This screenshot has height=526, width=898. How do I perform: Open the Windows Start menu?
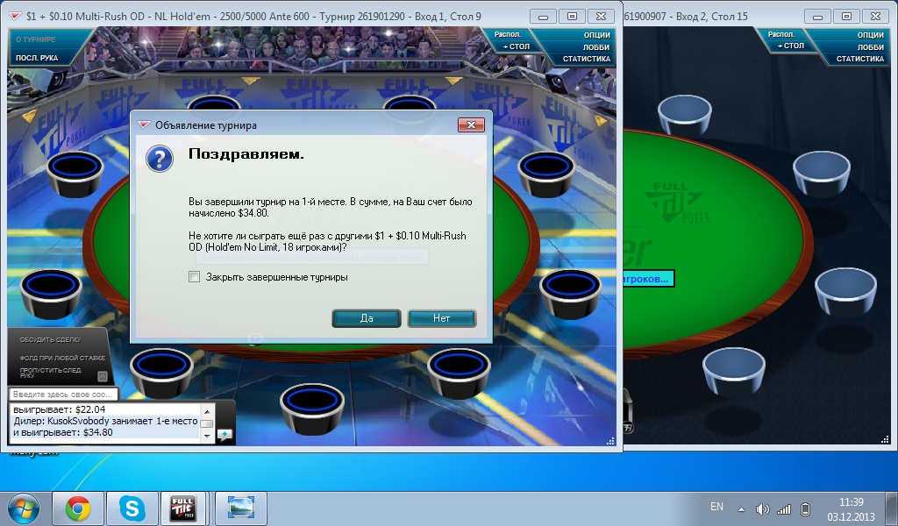[x=23, y=508]
